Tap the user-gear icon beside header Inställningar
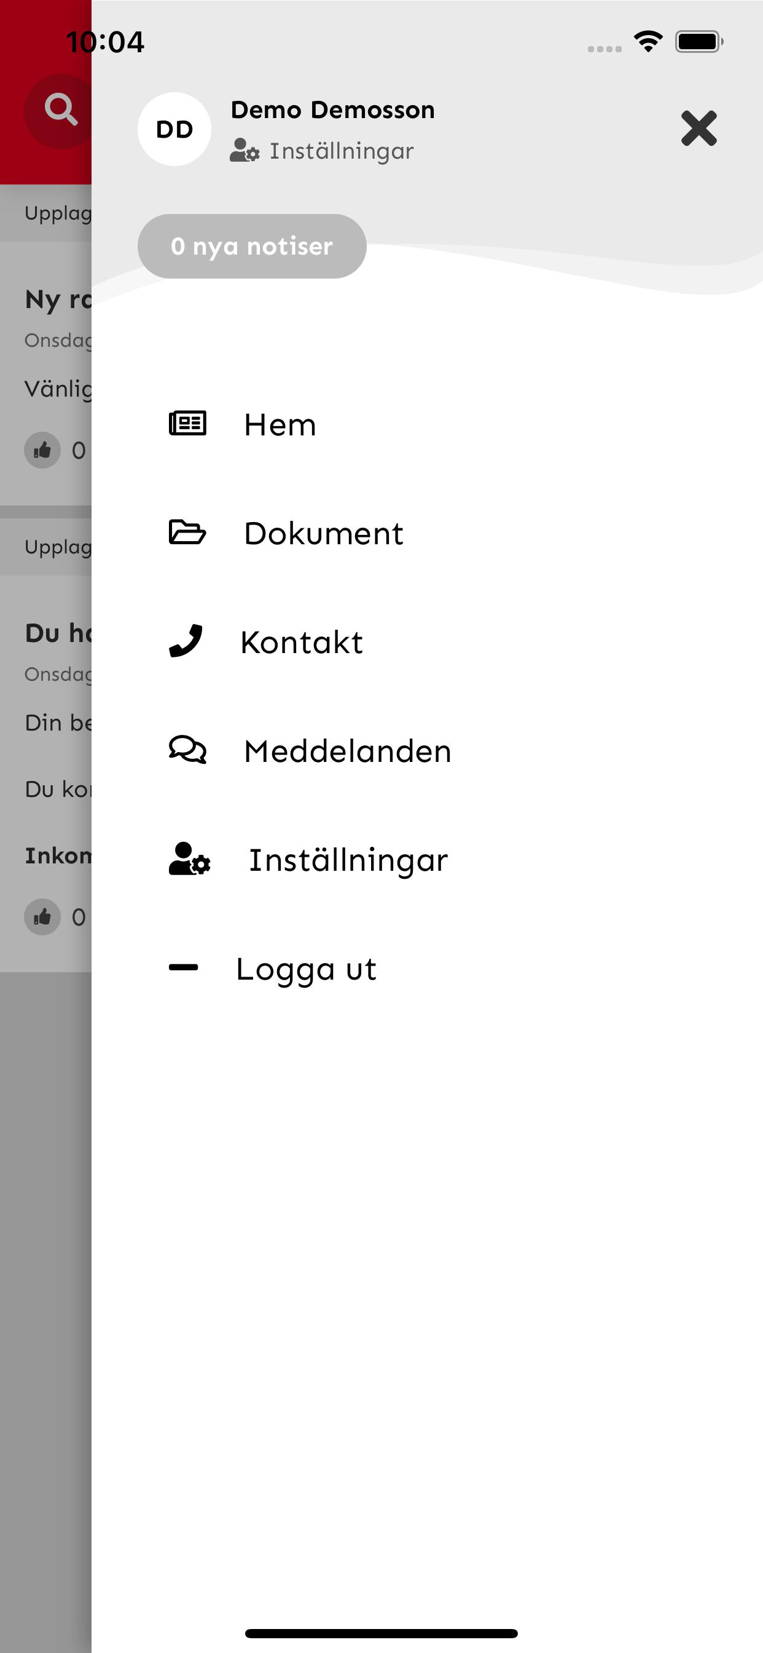 (x=245, y=151)
